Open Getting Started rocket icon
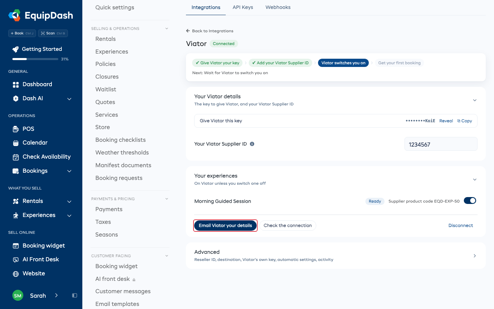The width and height of the screenshot is (494, 309). click(x=15, y=49)
